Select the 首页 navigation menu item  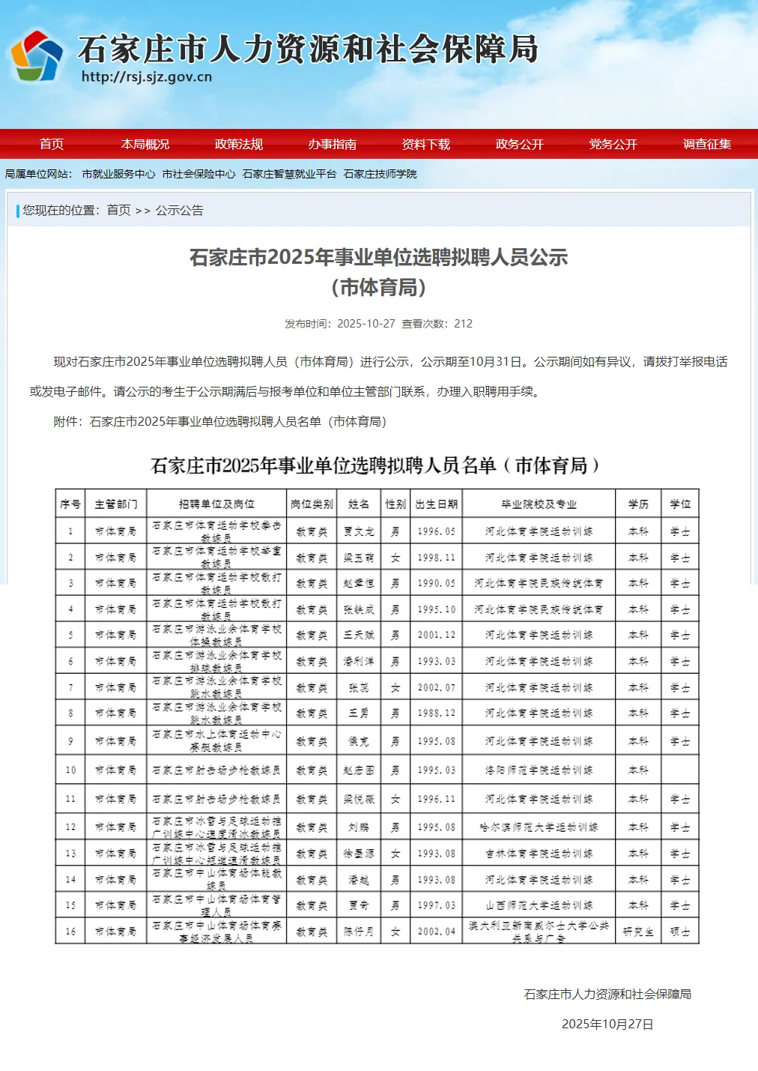click(51, 145)
